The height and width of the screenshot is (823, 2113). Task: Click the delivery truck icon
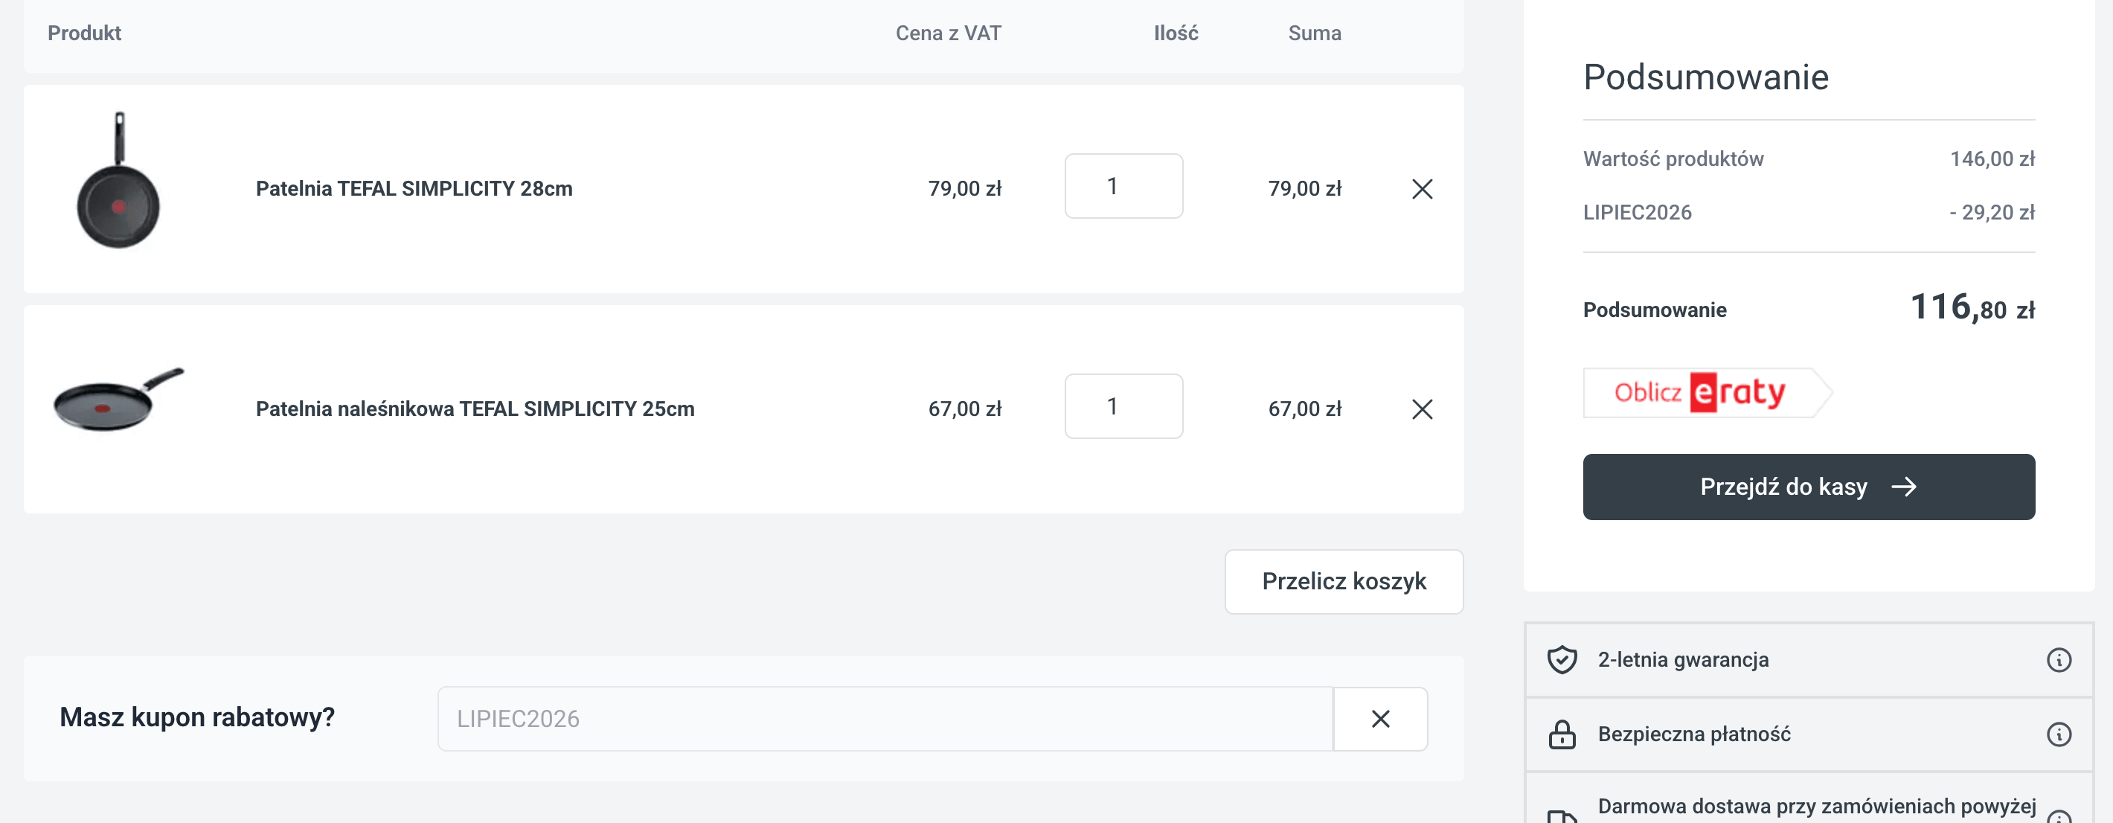(x=1561, y=816)
